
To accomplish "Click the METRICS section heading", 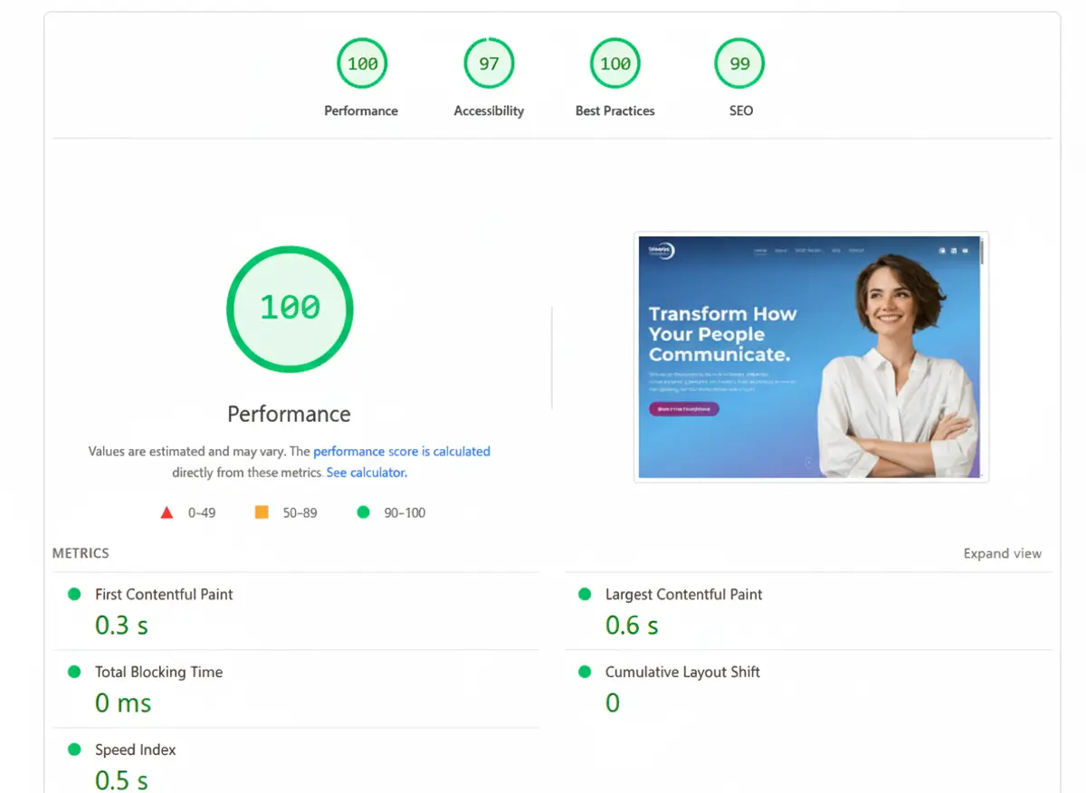I will click(x=80, y=553).
